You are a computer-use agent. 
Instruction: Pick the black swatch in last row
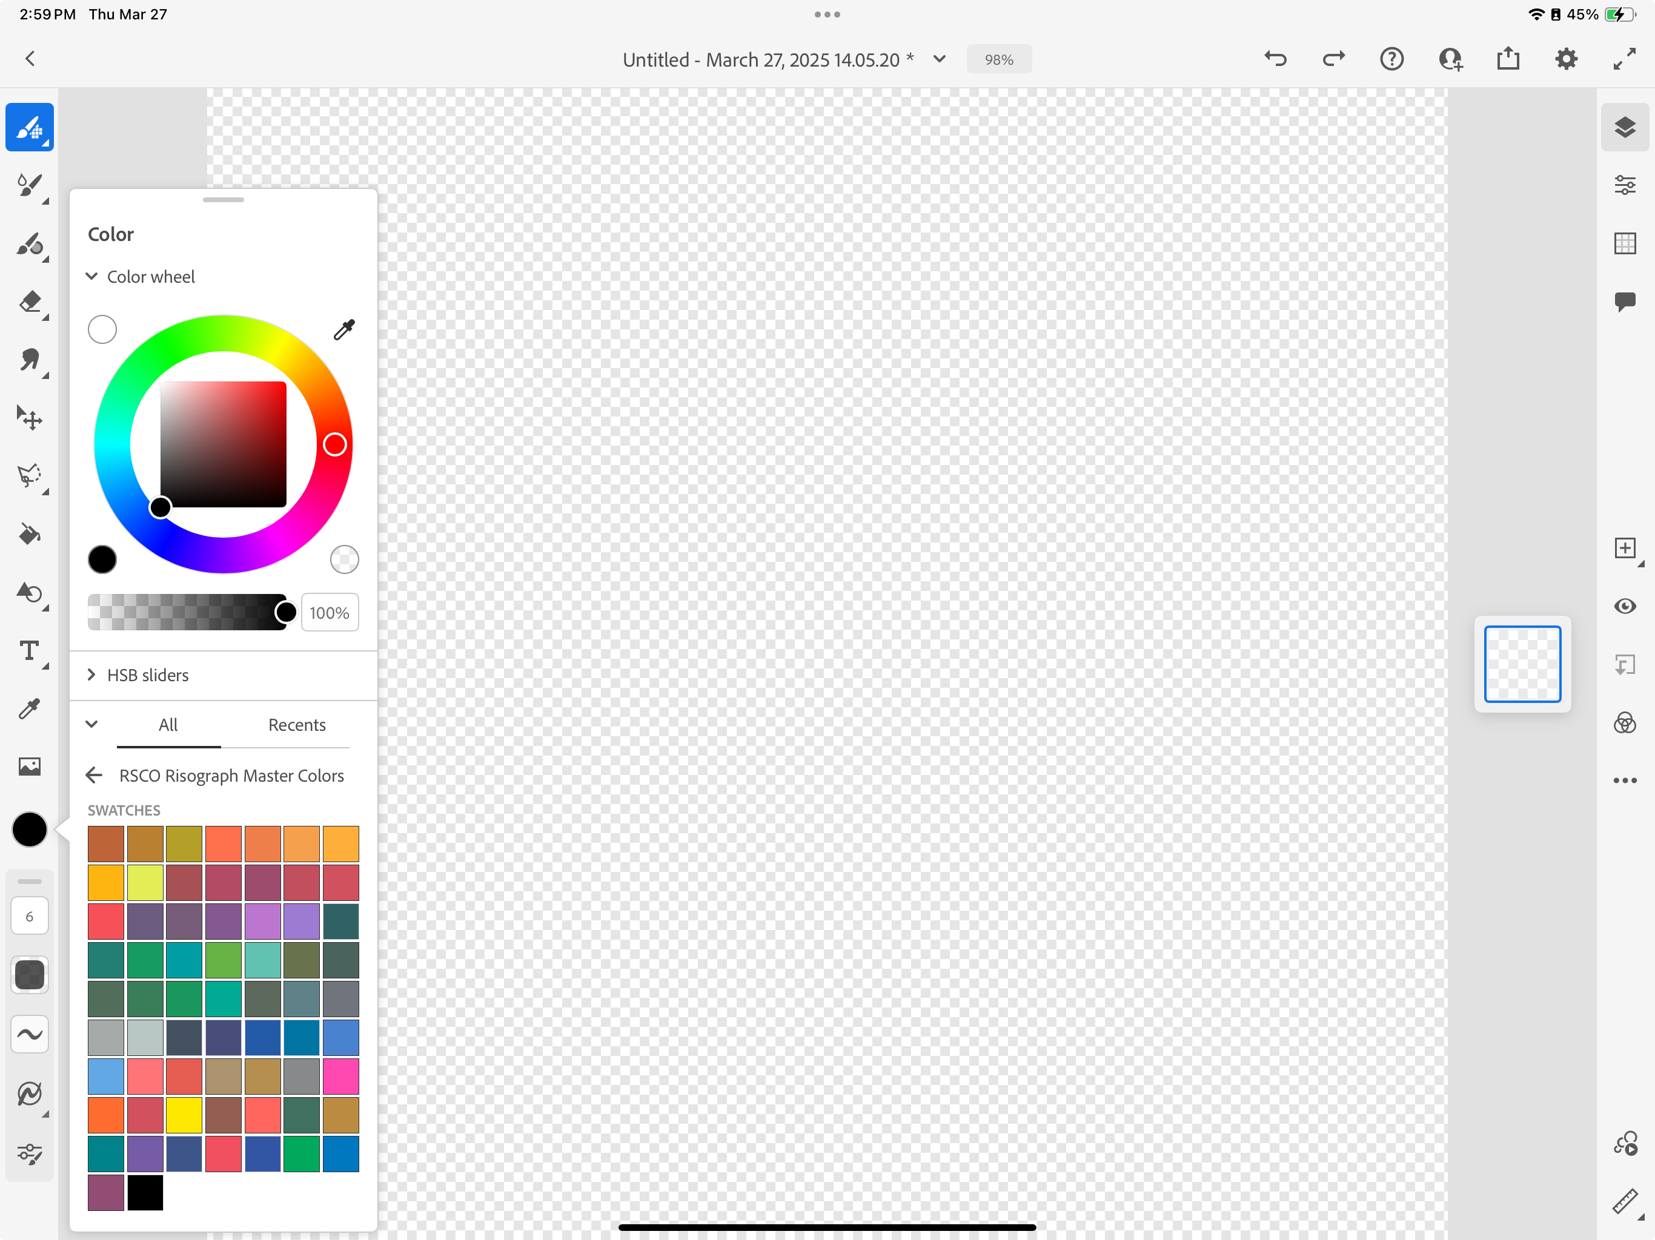pyautogui.click(x=145, y=1193)
